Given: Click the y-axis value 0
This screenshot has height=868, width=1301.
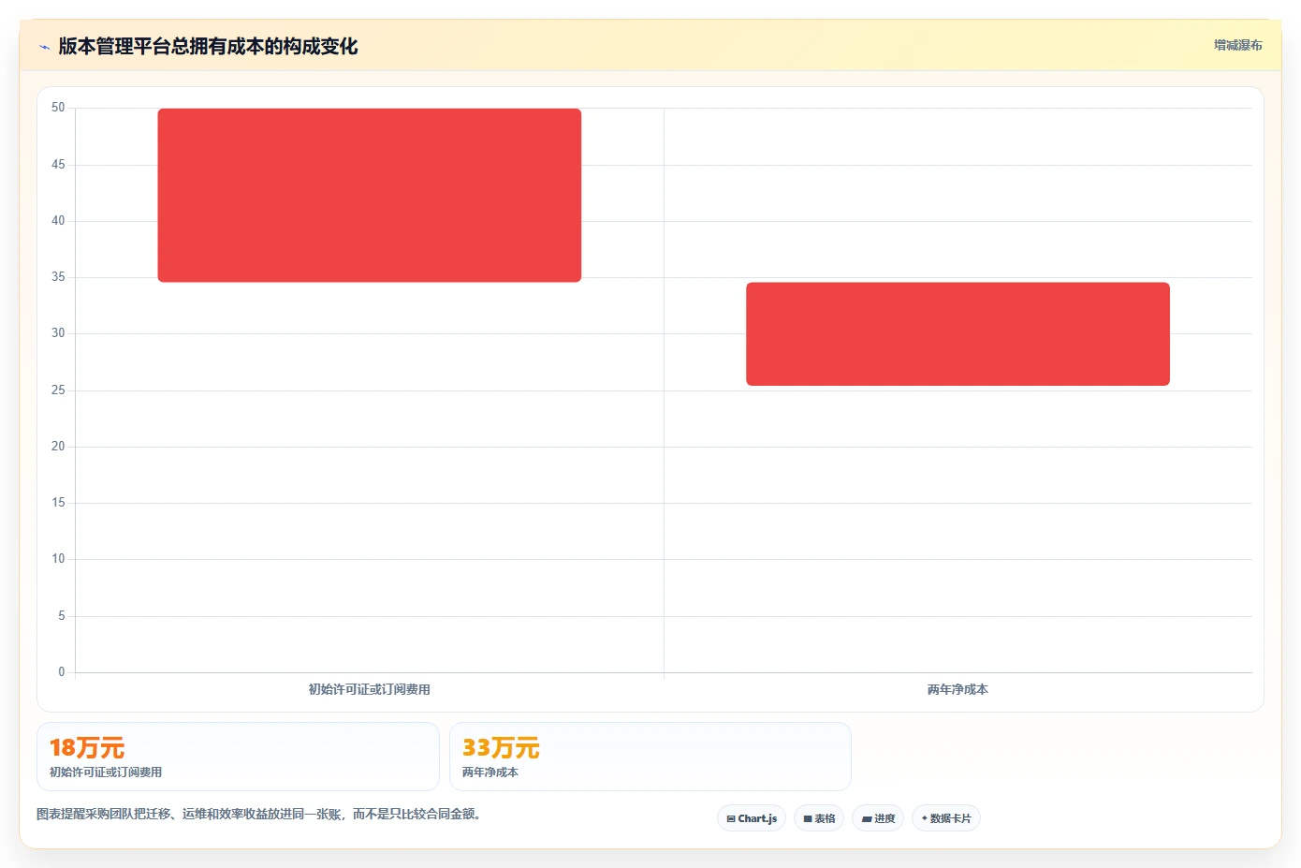Looking at the screenshot, I should 62,672.
